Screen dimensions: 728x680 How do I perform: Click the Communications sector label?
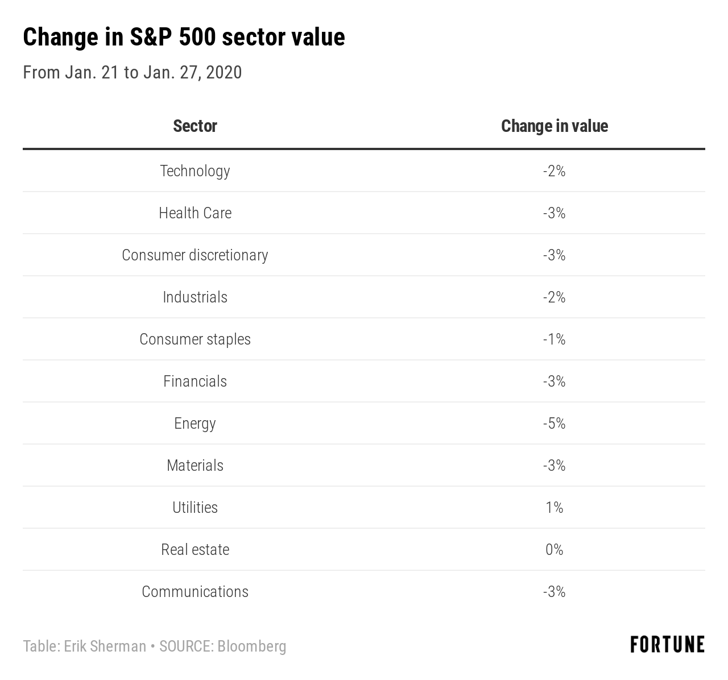[x=195, y=592]
